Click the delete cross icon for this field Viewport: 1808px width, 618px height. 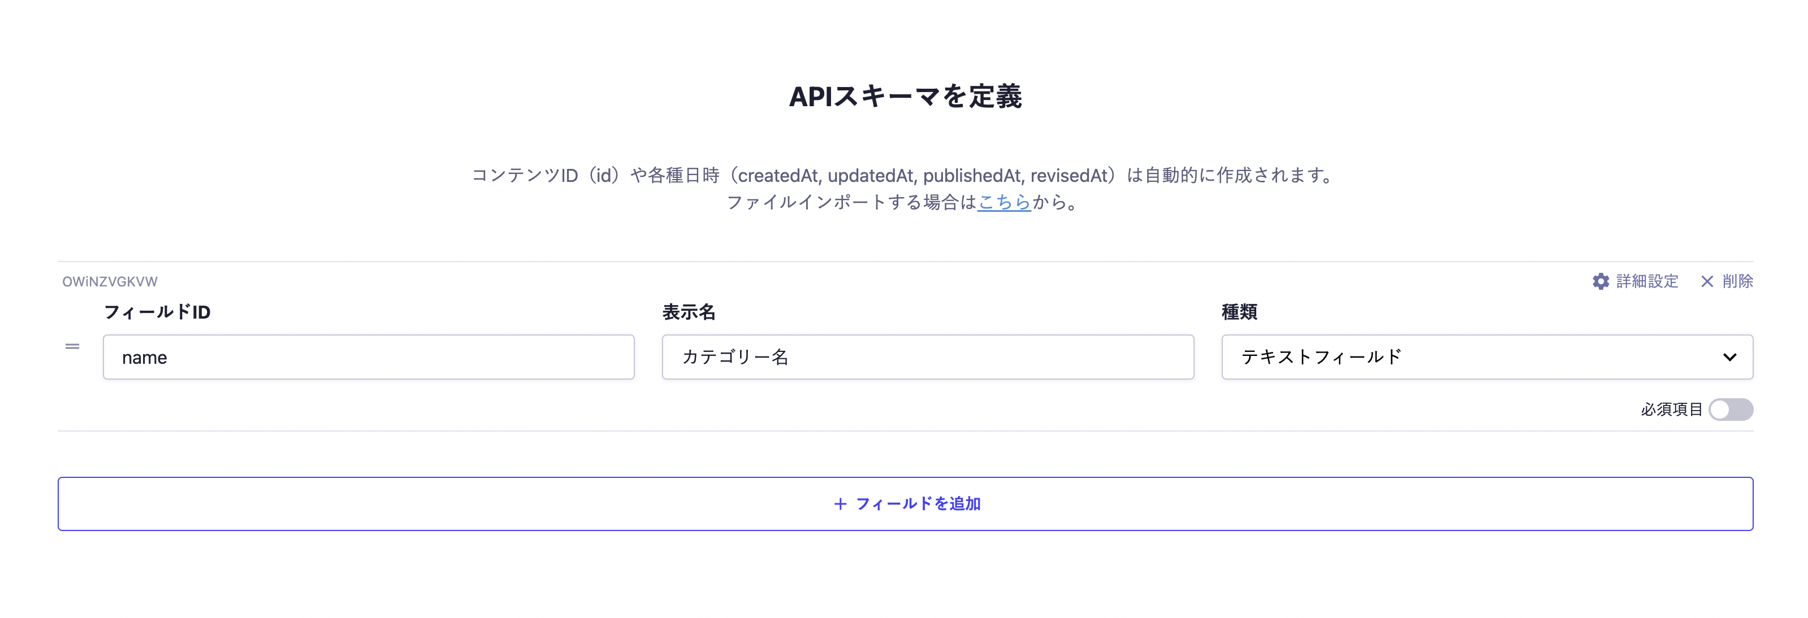pos(1707,281)
